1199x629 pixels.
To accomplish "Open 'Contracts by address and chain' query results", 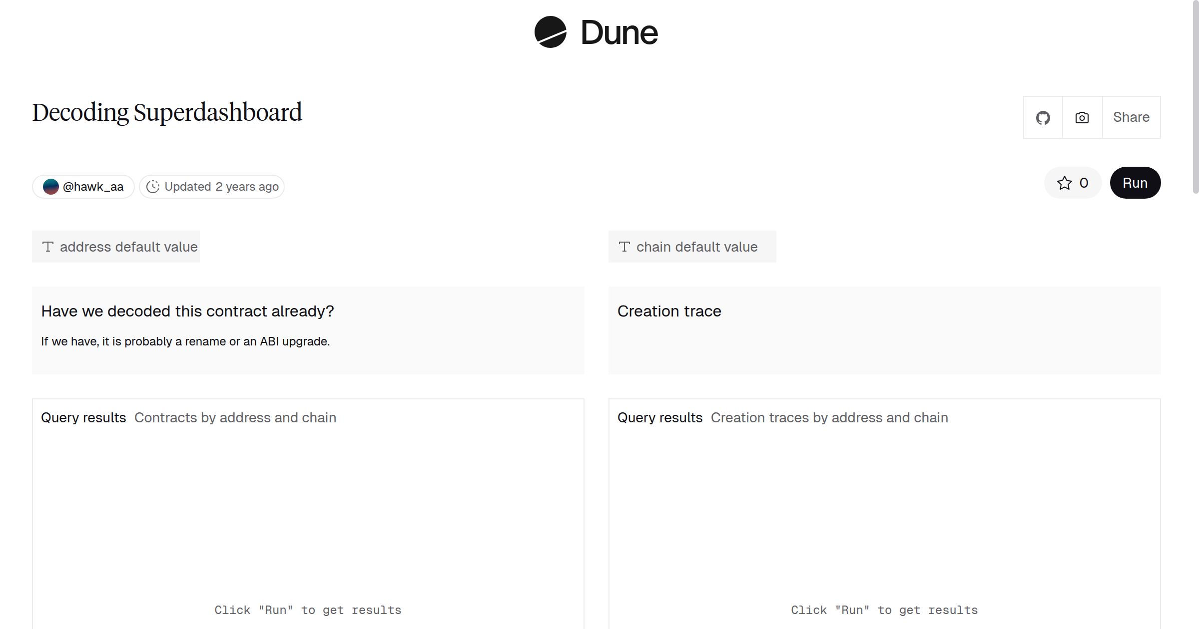I will coord(235,418).
